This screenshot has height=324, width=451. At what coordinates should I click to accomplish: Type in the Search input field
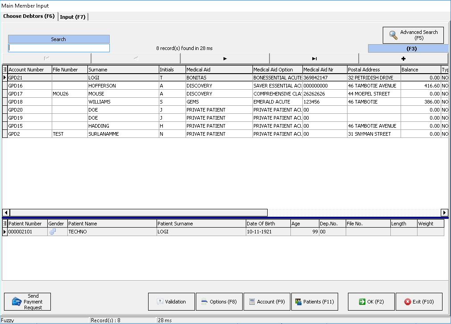tap(58, 48)
